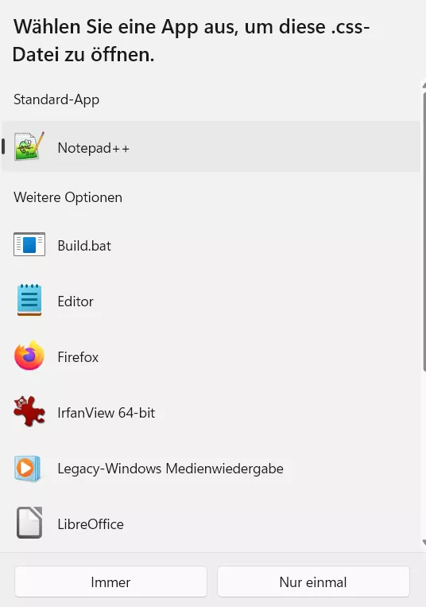426x607 pixels.
Task: Select Legacy-Windows Medienwiedergabe entry
Action: click(x=211, y=469)
